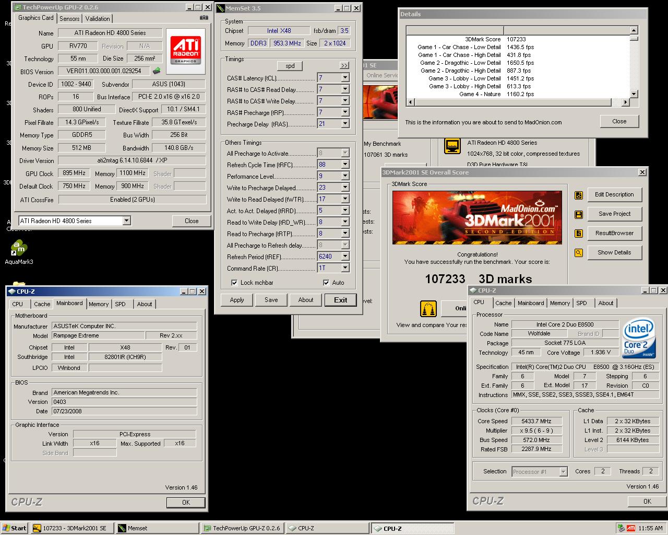The width and height of the screenshot is (668, 535).
Task: Open the Windows Start button
Action: [15, 528]
